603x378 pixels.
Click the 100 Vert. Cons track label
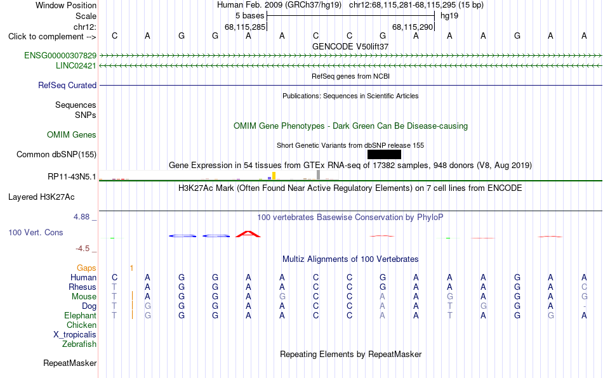[36, 232]
